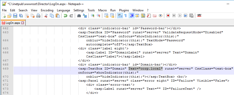Zoom in with the magnifier plus icon

coord(92,16)
